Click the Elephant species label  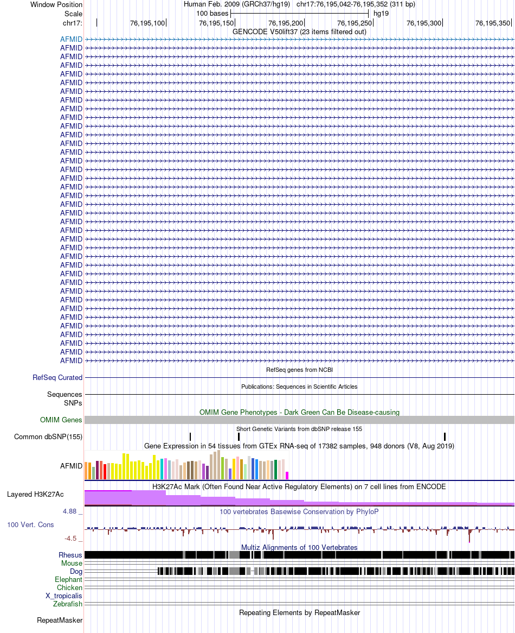click(68, 579)
